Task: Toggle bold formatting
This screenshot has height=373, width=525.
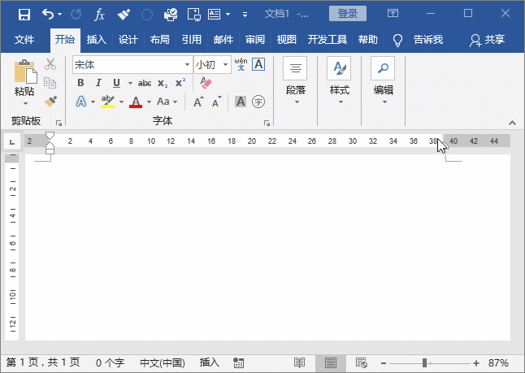Action: click(x=80, y=83)
